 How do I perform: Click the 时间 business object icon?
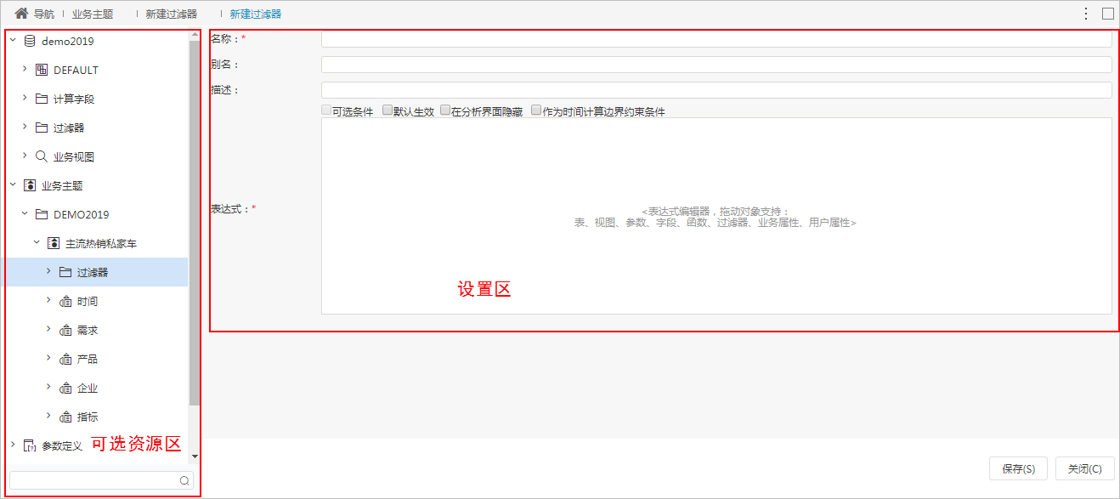65,301
